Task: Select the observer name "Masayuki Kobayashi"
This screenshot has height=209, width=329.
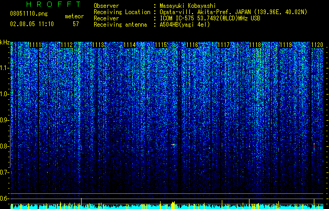Action: [188, 6]
